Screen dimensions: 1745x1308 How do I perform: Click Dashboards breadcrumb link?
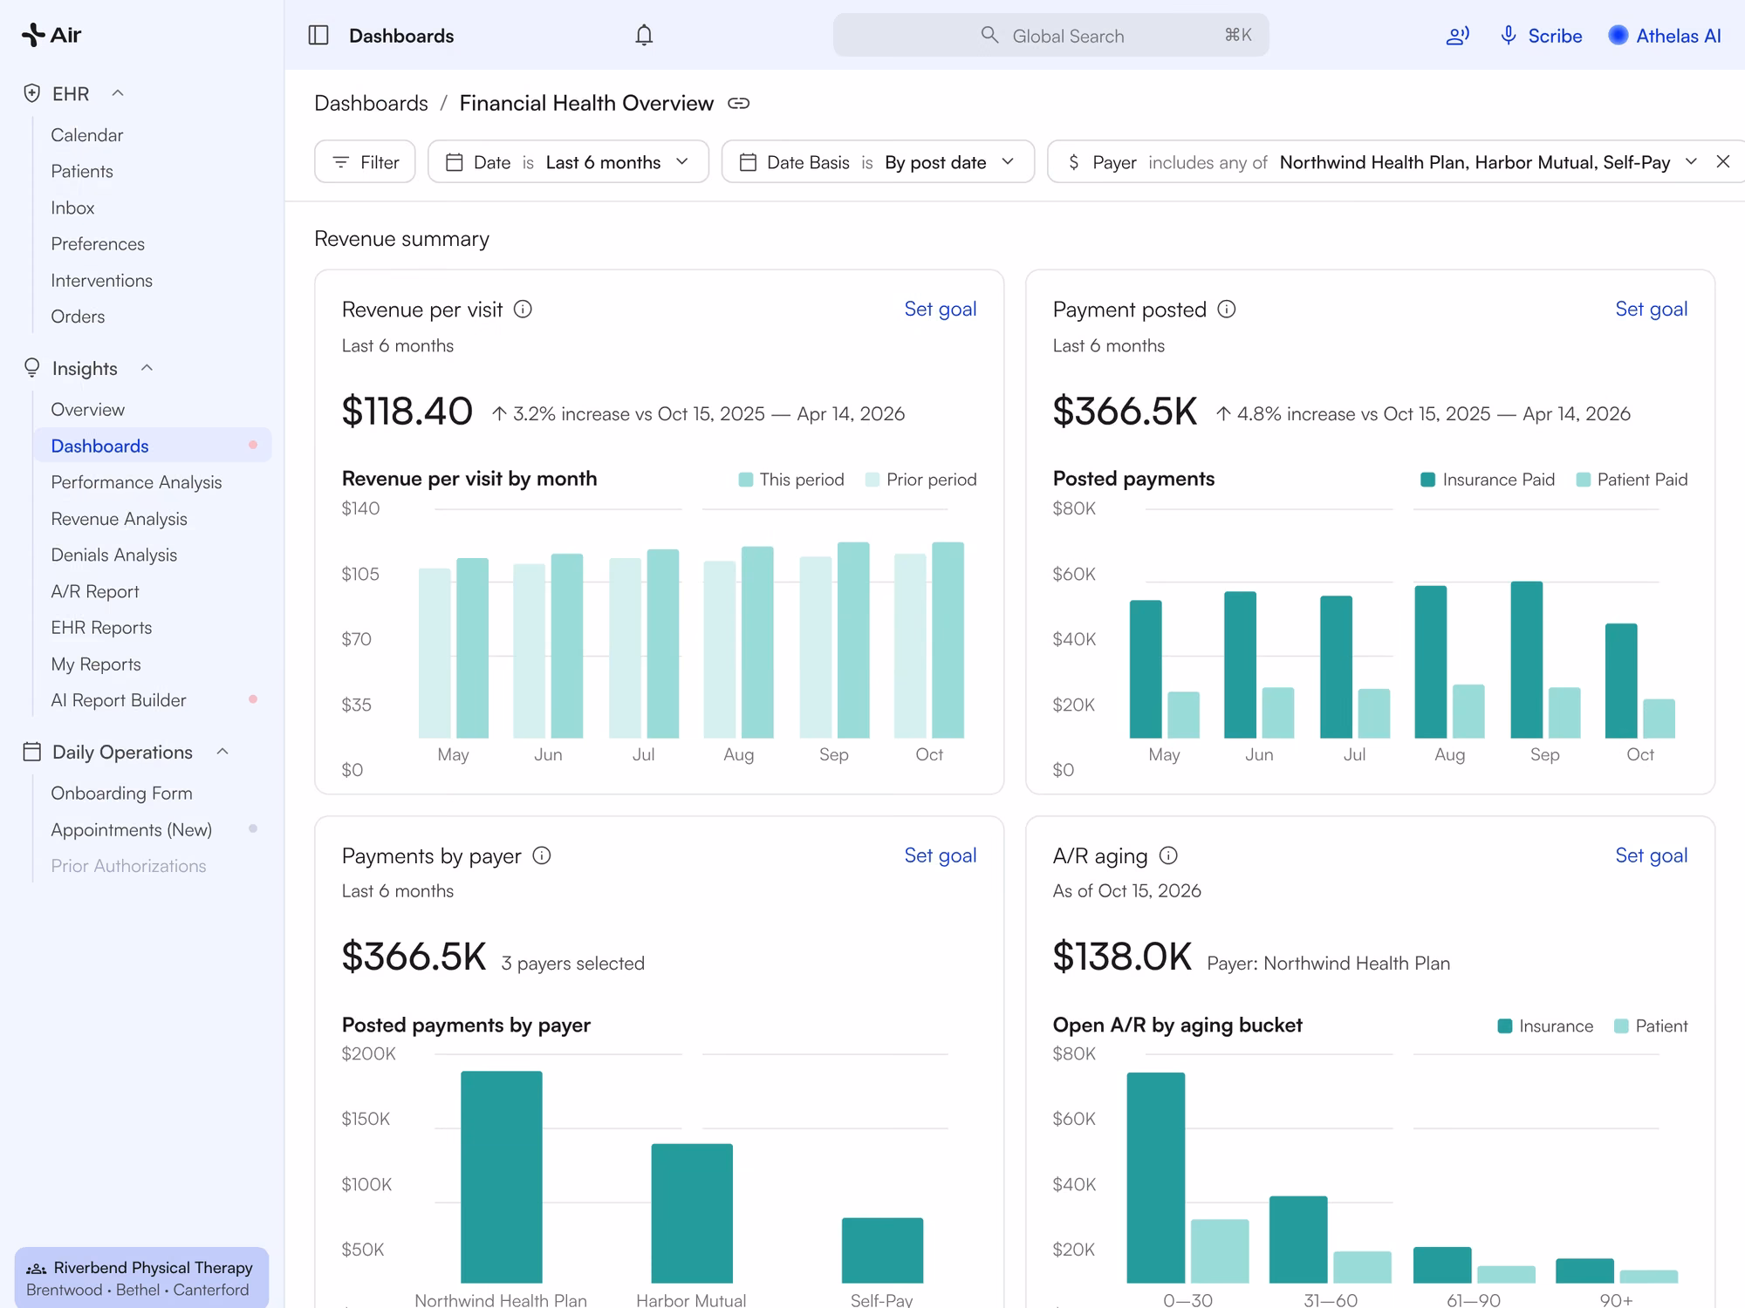pyautogui.click(x=371, y=104)
